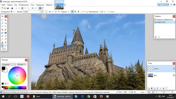Toggle Bold text formatting

coord(50,12)
